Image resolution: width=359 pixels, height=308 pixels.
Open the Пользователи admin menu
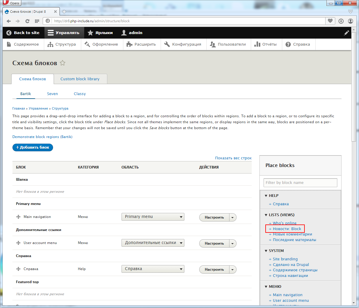click(x=228, y=44)
